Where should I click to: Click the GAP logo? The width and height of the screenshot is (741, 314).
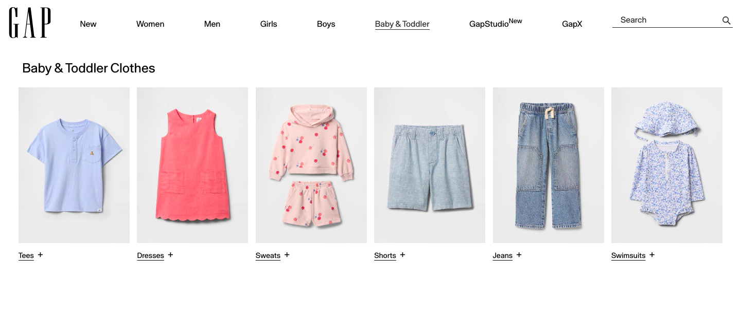pyautogui.click(x=30, y=23)
